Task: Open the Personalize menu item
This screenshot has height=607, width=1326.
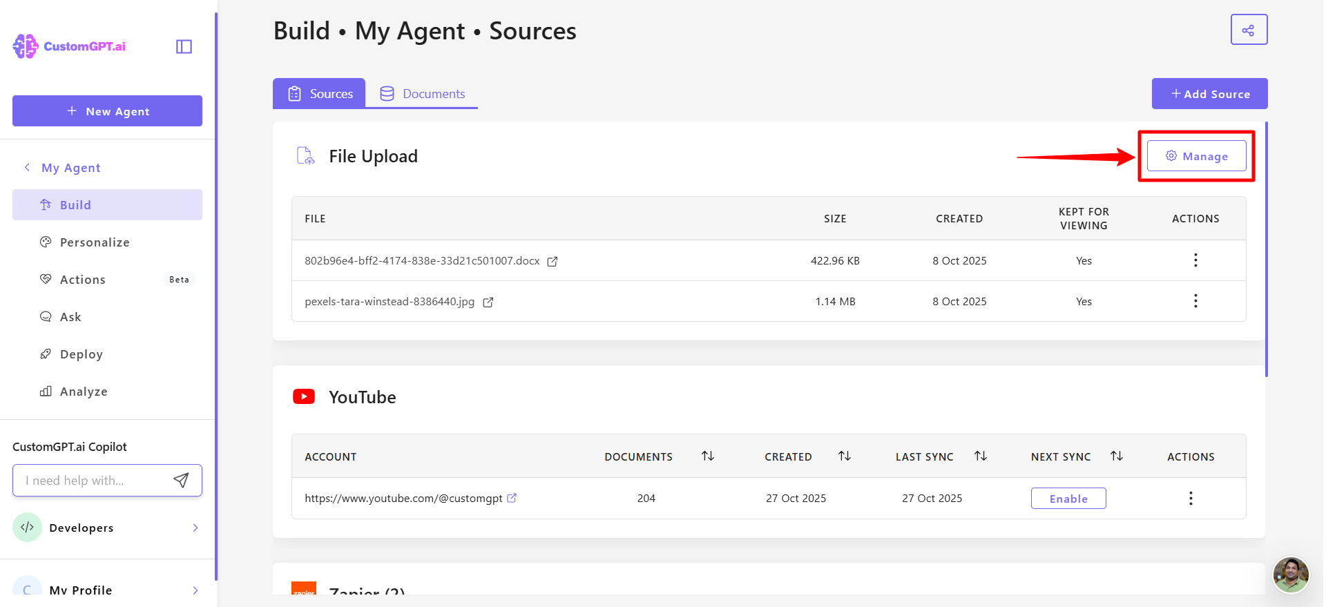Action: tap(95, 242)
